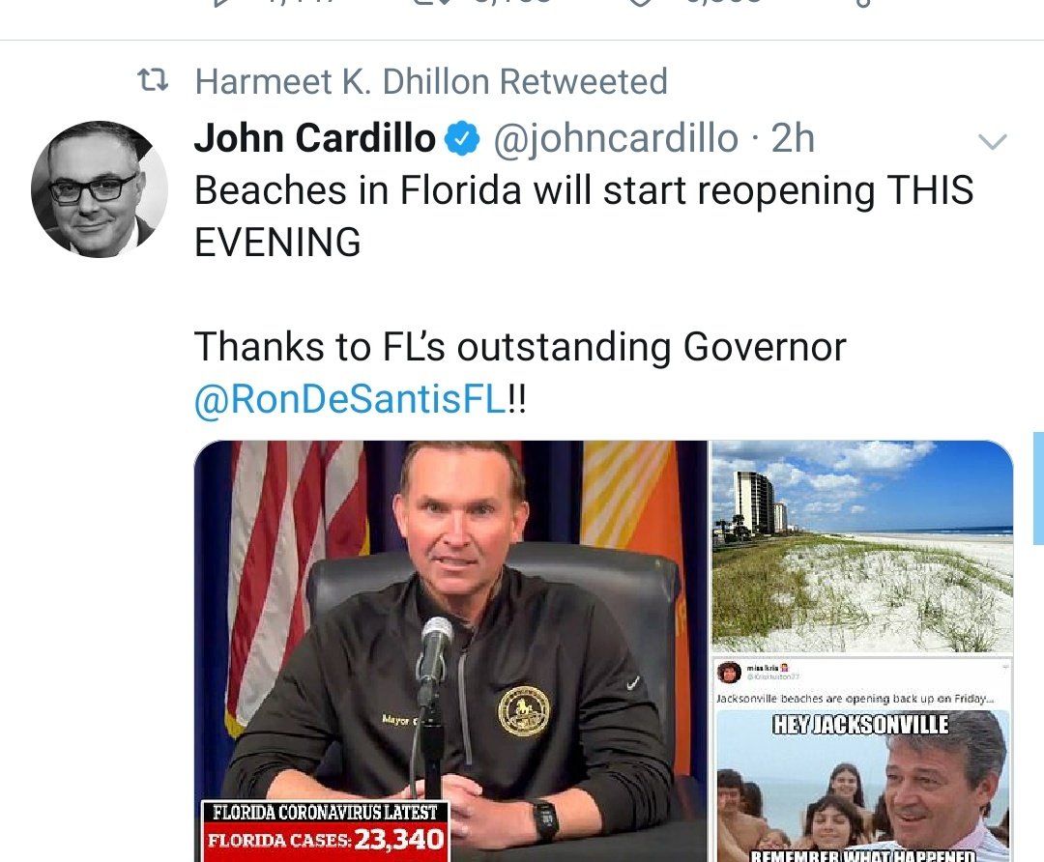Click the tweet text about beaches reopening

tap(584, 215)
